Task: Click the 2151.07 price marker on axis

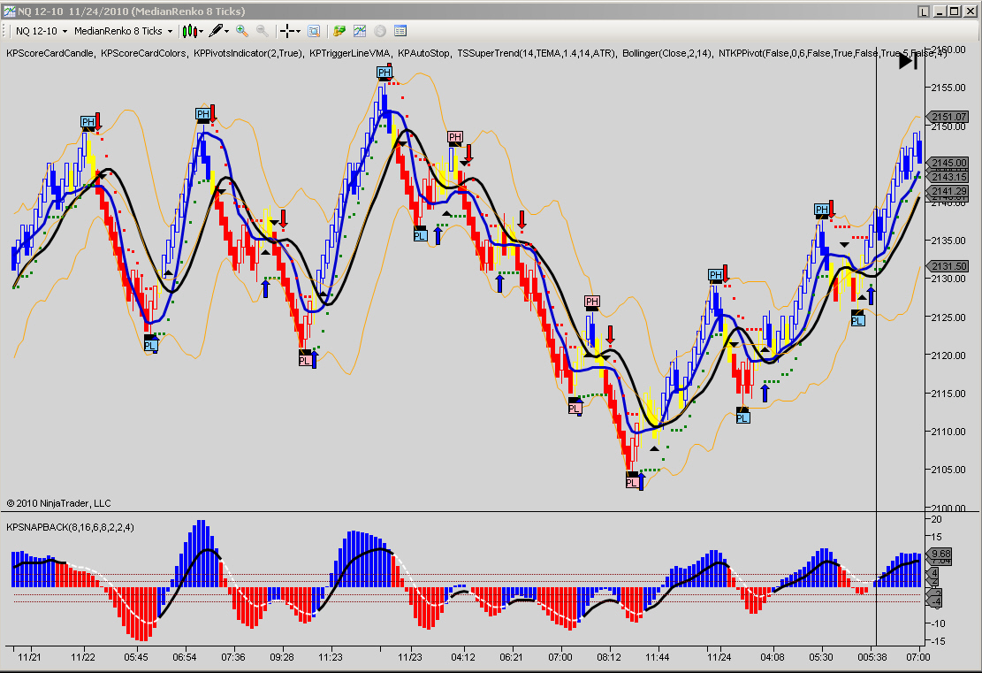Action: [948, 117]
